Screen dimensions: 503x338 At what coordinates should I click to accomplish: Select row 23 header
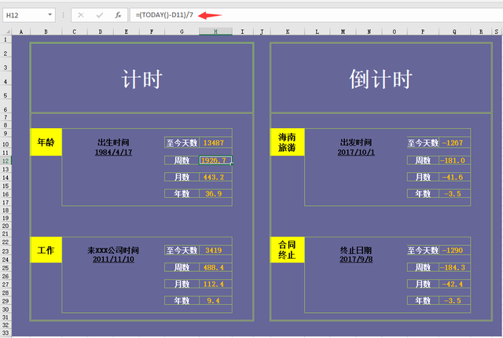(x=6, y=251)
